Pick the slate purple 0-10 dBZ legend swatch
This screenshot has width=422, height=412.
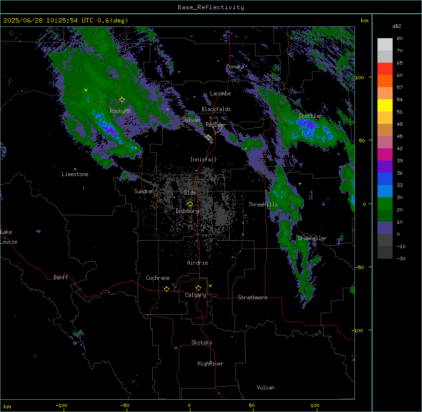coord(385,228)
